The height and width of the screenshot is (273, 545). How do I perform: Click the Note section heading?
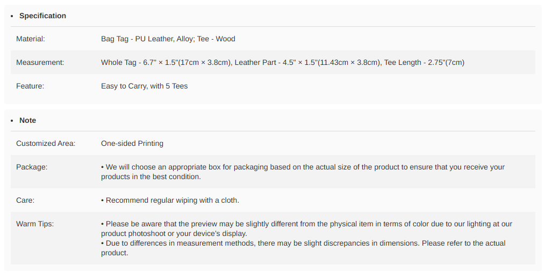(x=27, y=120)
